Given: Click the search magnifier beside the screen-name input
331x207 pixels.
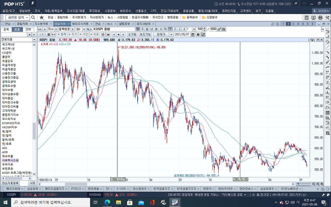Looking at the screenshot, I should (33, 17).
